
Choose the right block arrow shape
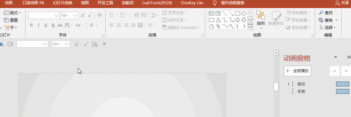point(237,20)
